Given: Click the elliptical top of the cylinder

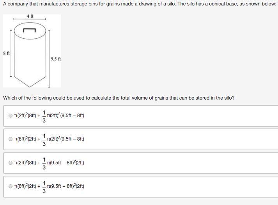Looking at the screenshot, I should [x=30, y=30].
